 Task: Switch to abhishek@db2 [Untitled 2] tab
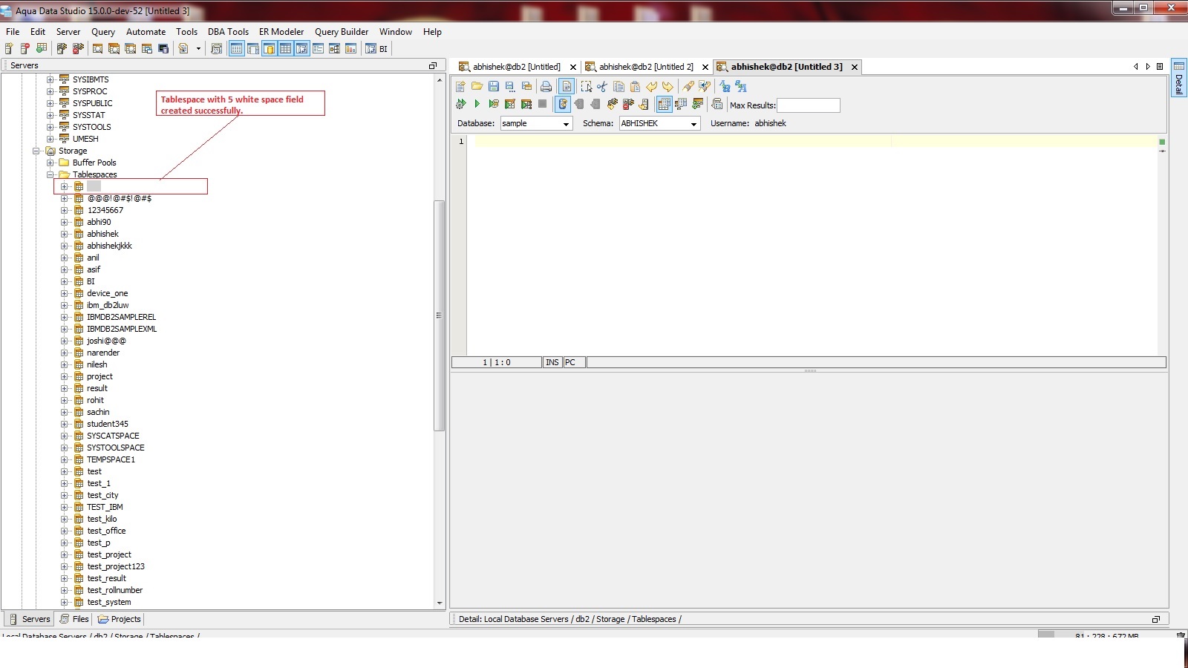click(x=645, y=67)
